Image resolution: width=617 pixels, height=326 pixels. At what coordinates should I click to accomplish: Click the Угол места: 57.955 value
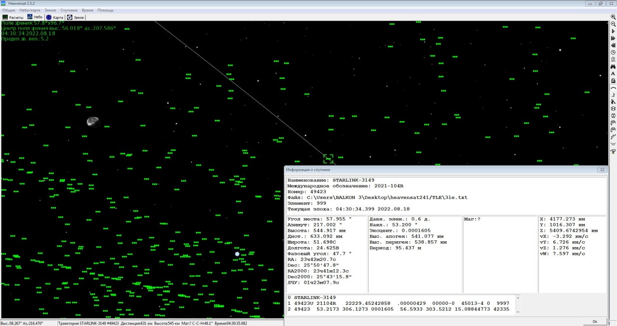(319, 219)
